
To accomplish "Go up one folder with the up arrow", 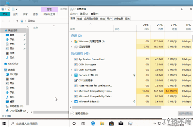I will pos(17,21).
